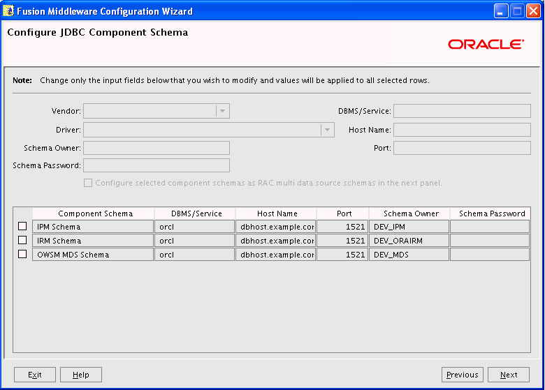Image resolution: width=545 pixels, height=390 pixels.
Task: Click the orcl cell in IRM Schema row
Action: click(x=195, y=241)
